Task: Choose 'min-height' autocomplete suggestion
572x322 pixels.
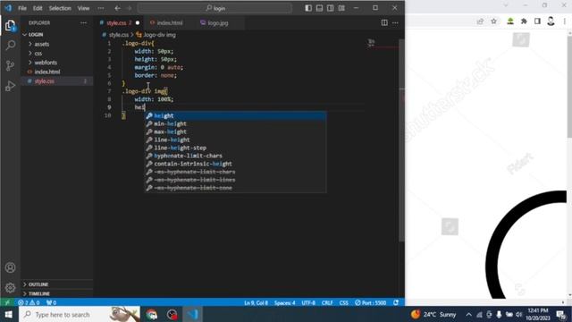Action: point(235,123)
